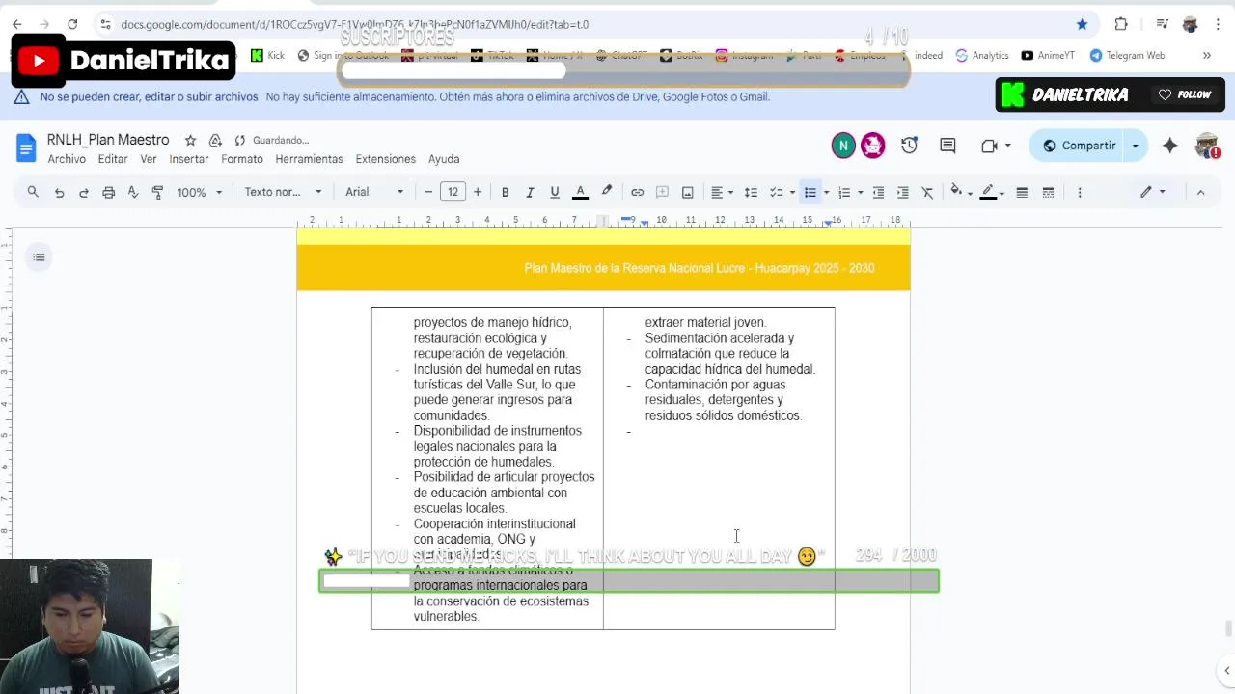Open the Ayuda menu

pyautogui.click(x=444, y=159)
